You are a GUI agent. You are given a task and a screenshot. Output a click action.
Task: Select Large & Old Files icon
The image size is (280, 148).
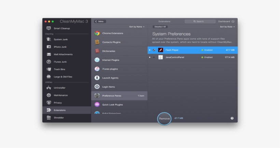pos(48,77)
